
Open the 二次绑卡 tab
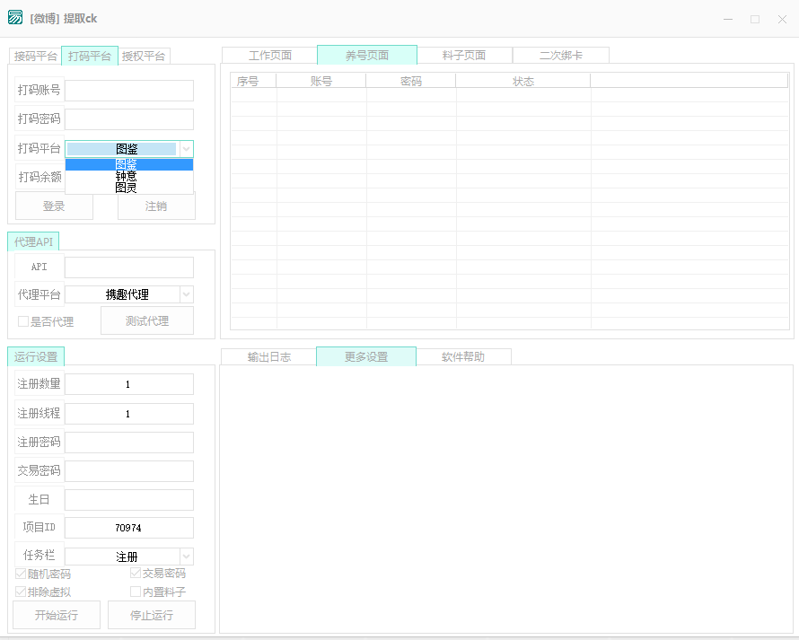pyautogui.click(x=561, y=56)
